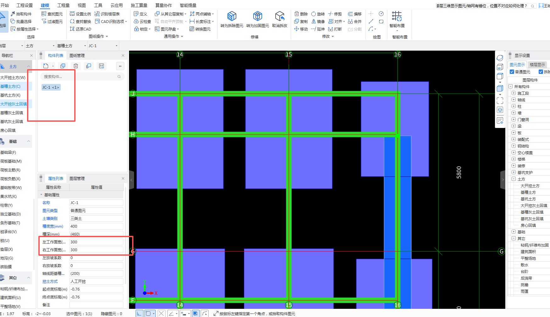Click the 设置比例 set scale icon

(x=72, y=14)
